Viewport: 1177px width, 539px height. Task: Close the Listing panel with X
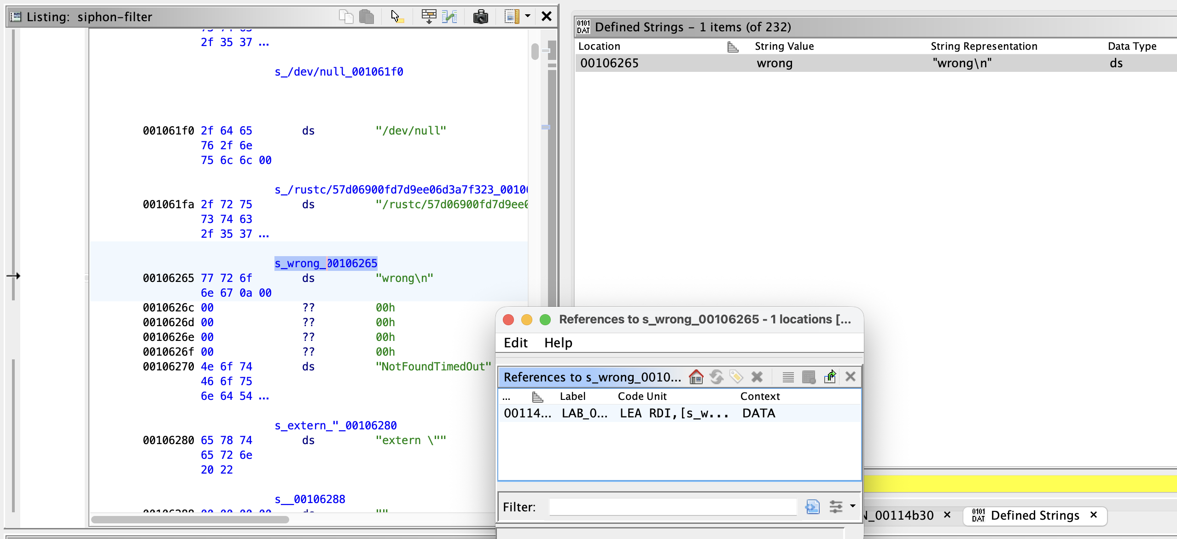pyautogui.click(x=547, y=16)
